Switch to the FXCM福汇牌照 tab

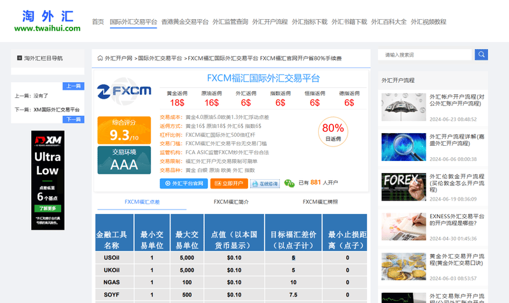click(x=320, y=202)
